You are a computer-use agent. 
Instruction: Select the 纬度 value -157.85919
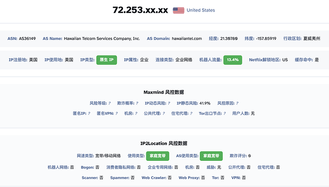pyautogui.click(x=266, y=39)
